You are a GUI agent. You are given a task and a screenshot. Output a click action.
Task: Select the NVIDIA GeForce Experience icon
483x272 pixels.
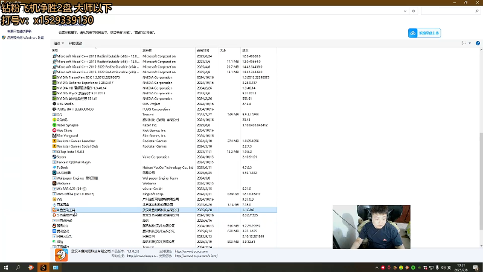(x=54, y=83)
